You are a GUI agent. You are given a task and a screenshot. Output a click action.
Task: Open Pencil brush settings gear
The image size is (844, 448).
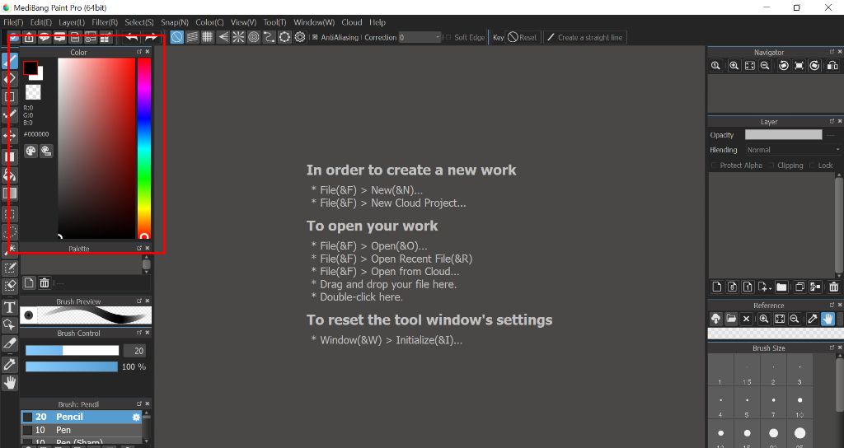(136, 417)
